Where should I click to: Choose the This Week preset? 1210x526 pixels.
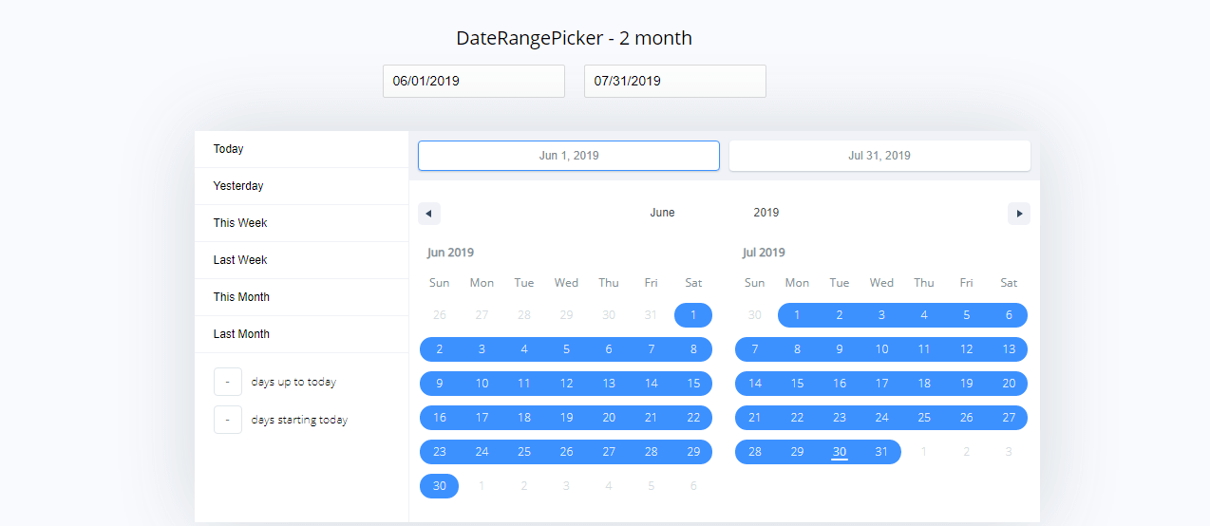301,223
